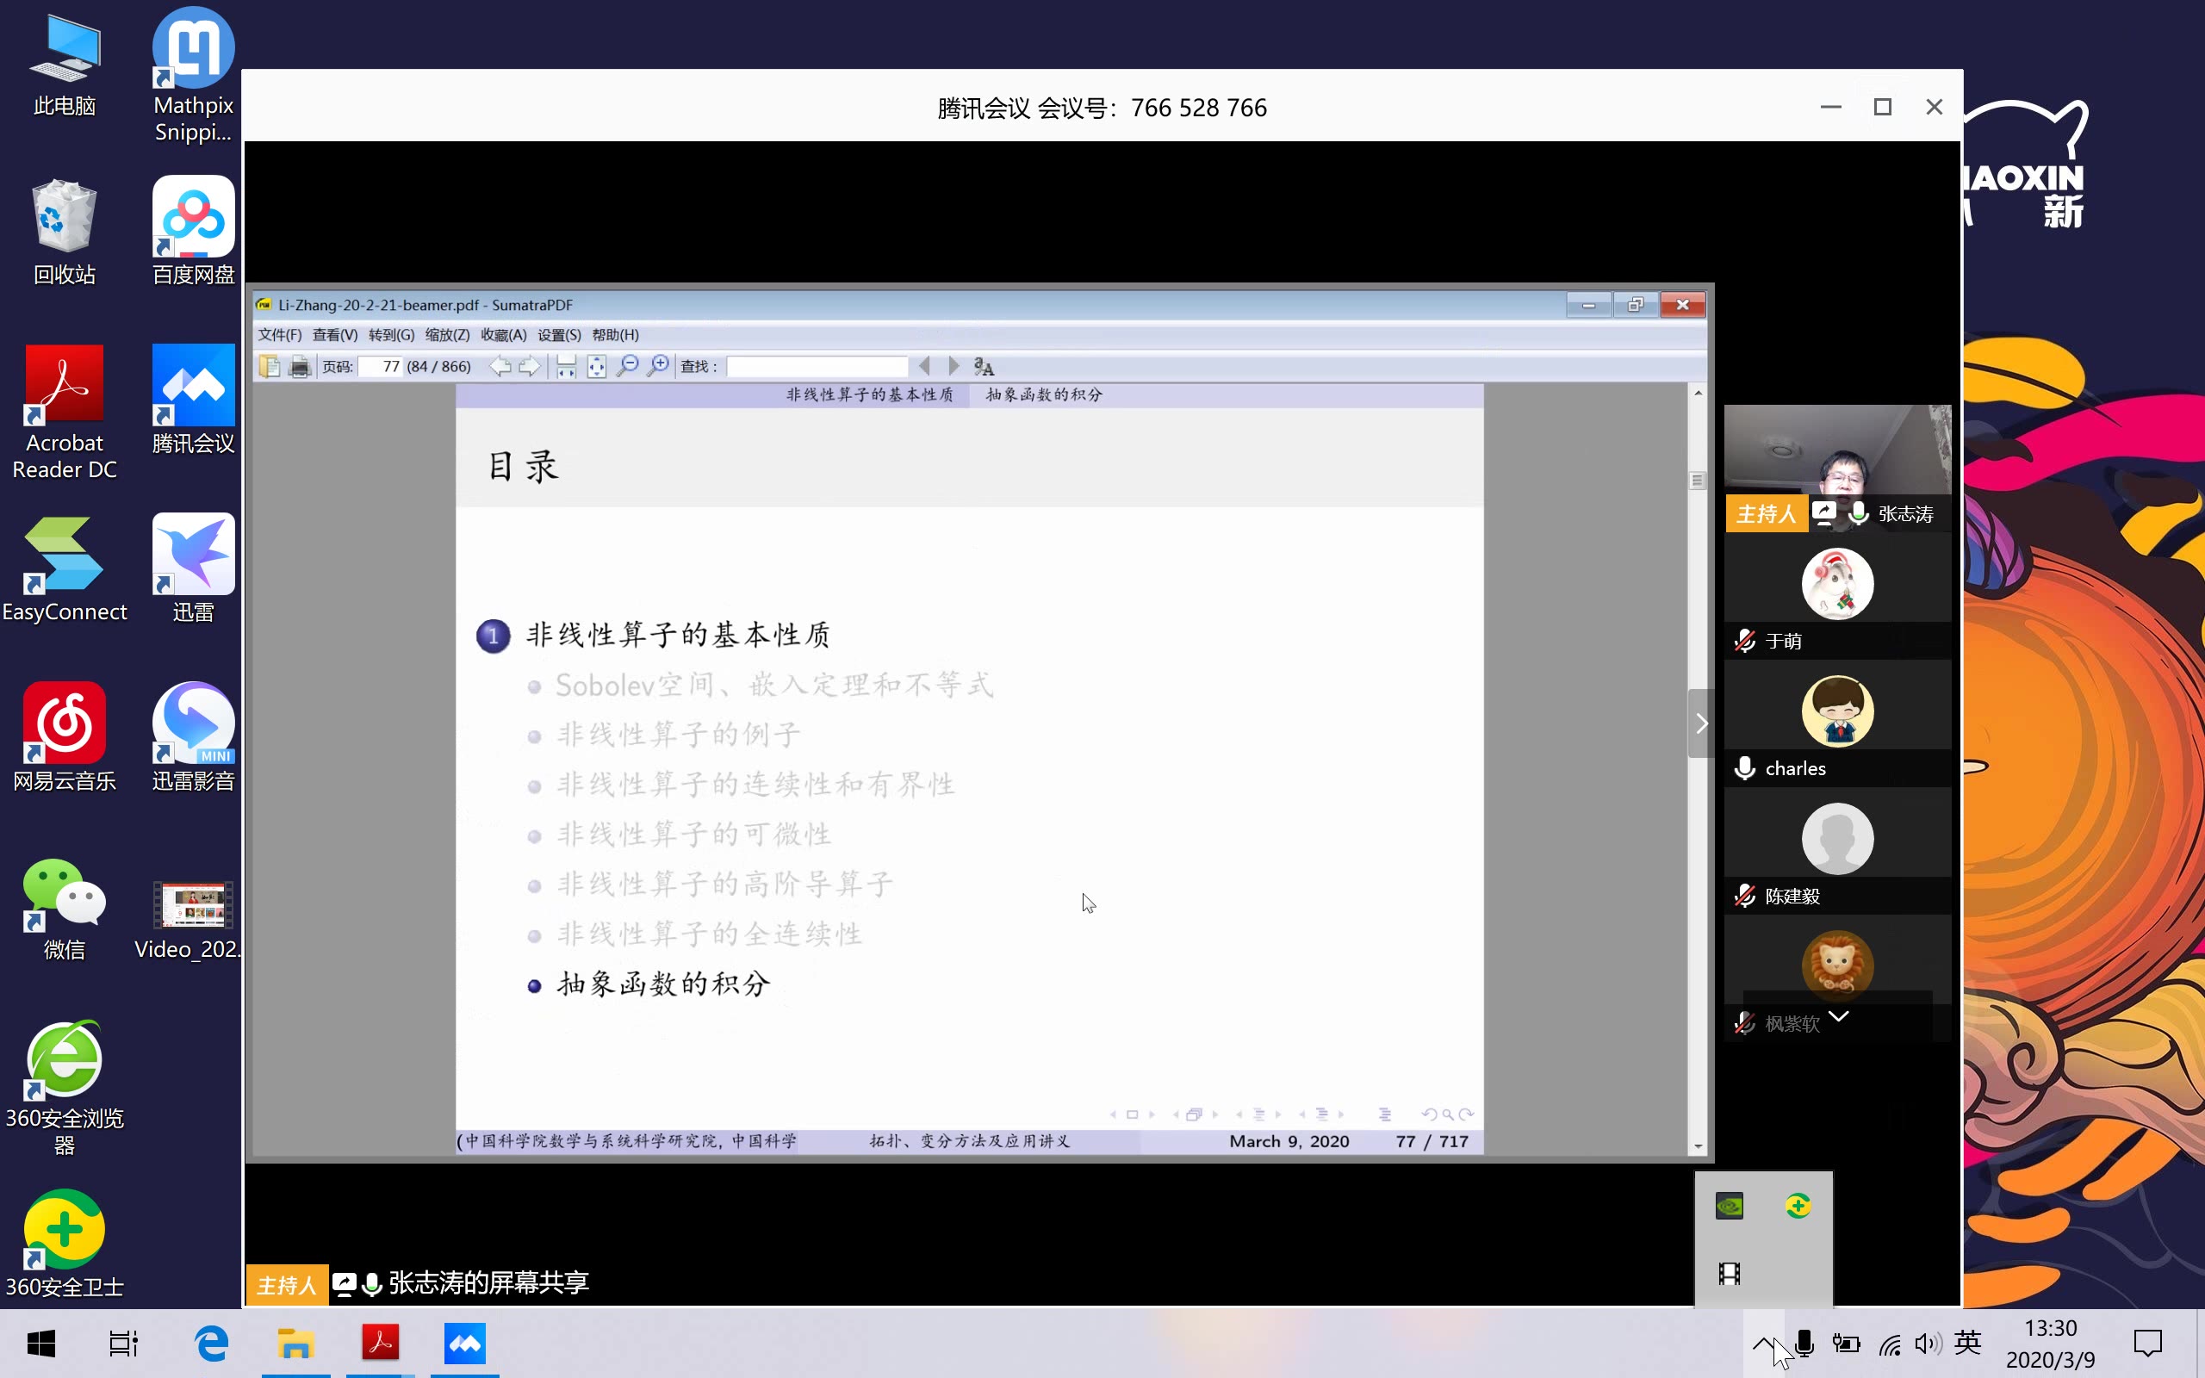Go to next page with right arrow

pos(530,366)
